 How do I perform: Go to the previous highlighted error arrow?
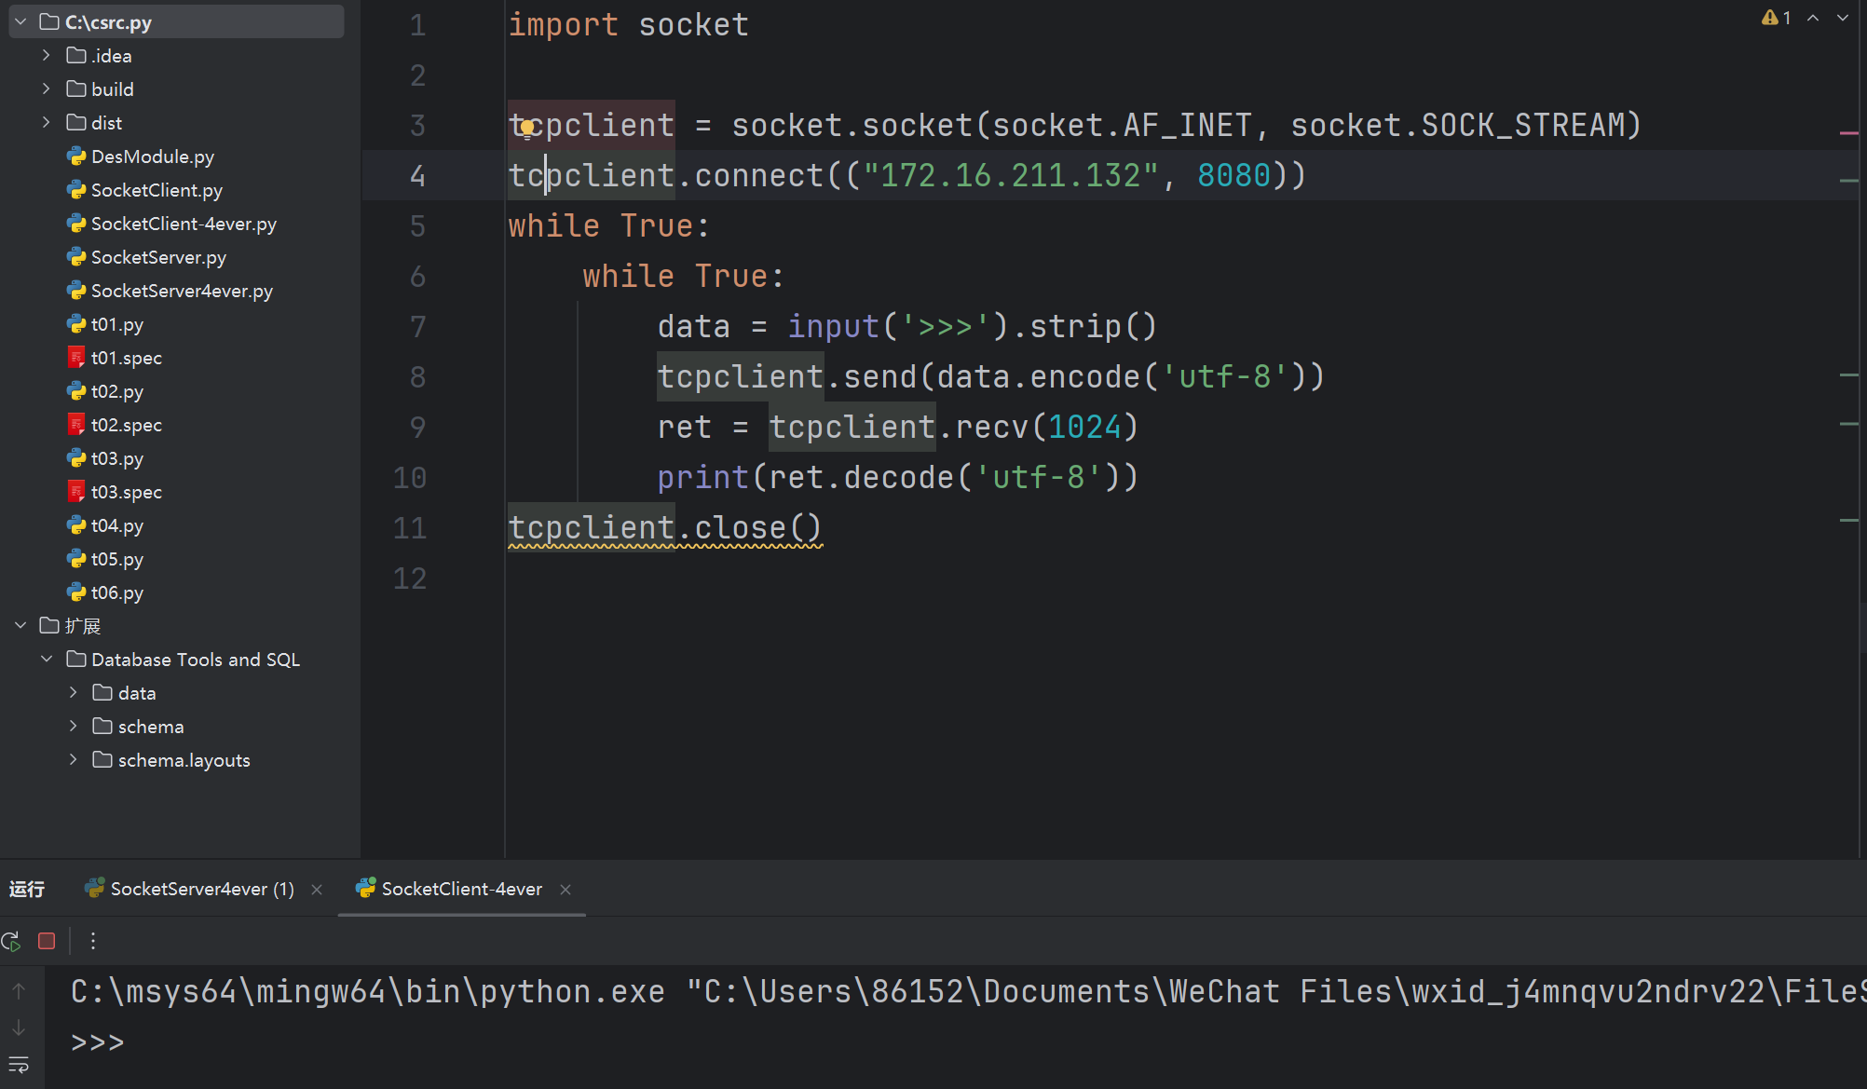point(1813,18)
